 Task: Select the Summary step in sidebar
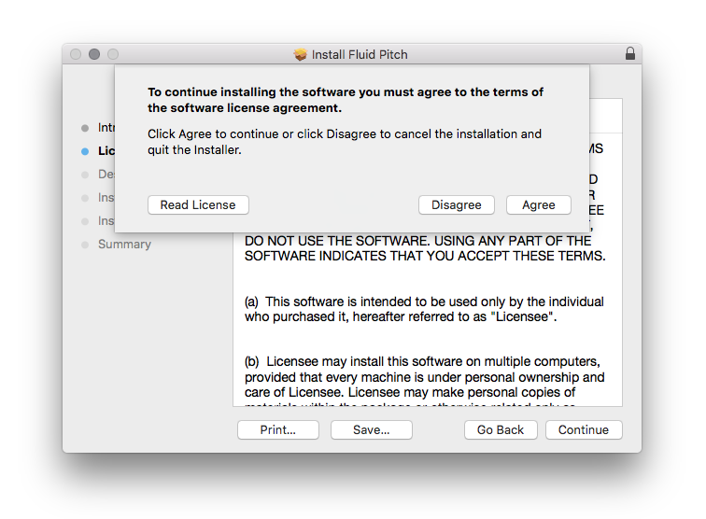tap(124, 244)
